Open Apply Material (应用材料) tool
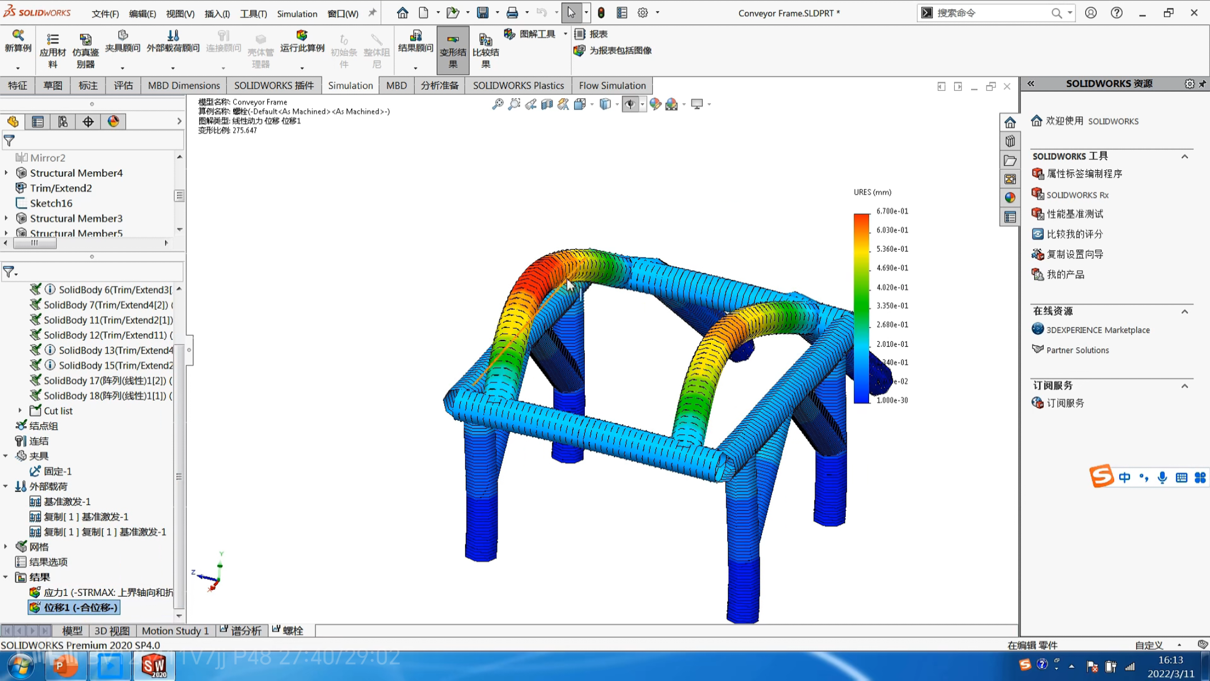The width and height of the screenshot is (1210, 681). click(52, 50)
